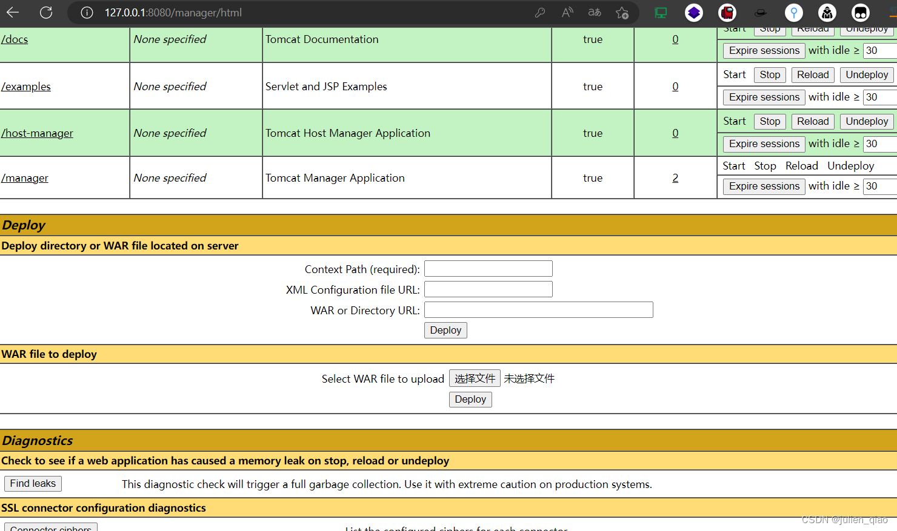897x531 pixels.
Task: Click 'None specified' in /examples row
Action: (x=170, y=87)
